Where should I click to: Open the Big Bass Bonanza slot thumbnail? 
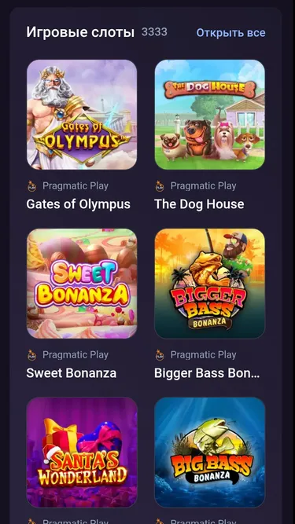[x=210, y=453]
